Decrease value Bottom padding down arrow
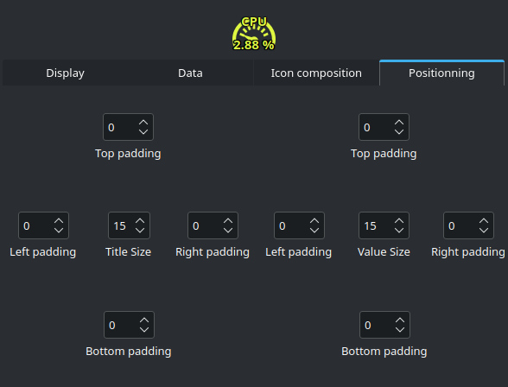 (x=400, y=330)
